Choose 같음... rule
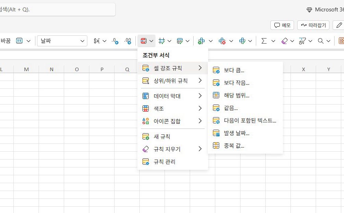Screen dimensions: 344x213 click(245, 108)
